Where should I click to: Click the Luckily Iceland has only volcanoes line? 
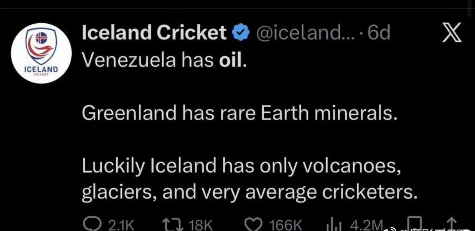point(241,166)
